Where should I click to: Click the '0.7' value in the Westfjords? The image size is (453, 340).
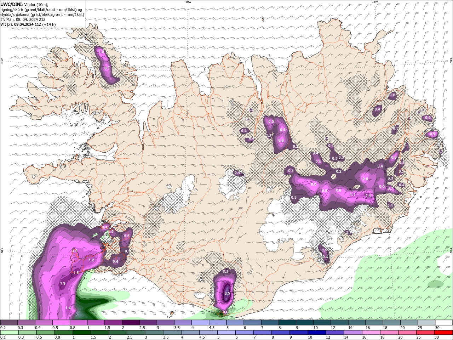(x=107, y=68)
